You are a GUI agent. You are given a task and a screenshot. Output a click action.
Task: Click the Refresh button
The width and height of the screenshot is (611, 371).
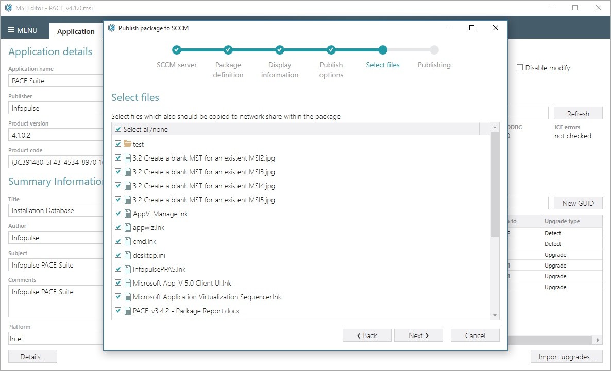point(578,113)
